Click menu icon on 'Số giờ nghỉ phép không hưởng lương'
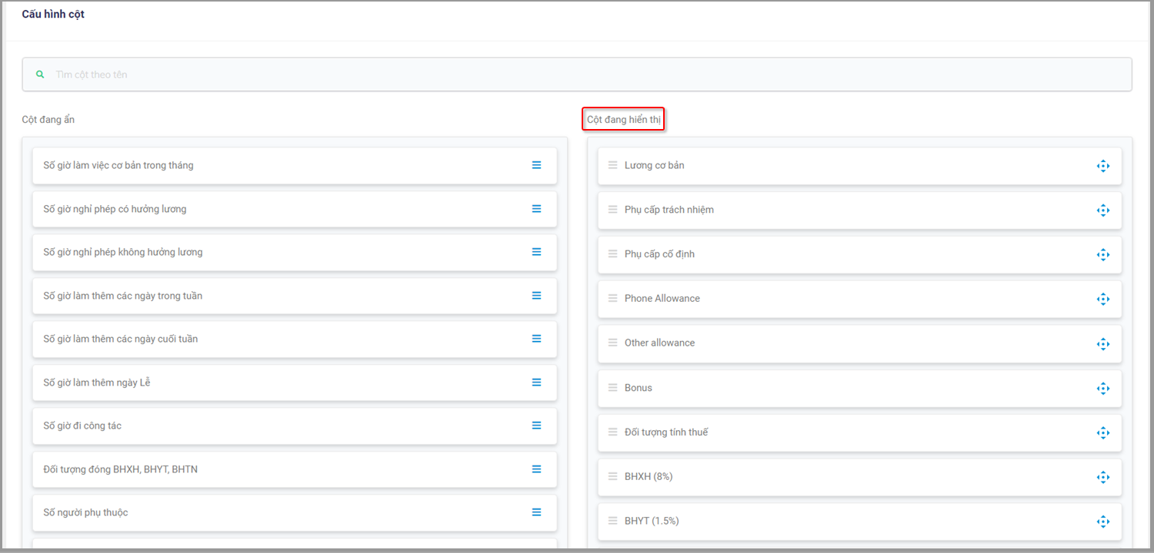 537,252
